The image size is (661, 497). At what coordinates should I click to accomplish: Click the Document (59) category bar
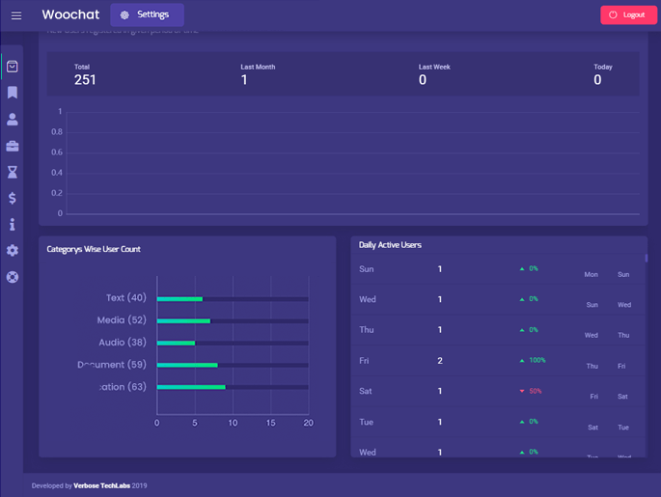click(x=187, y=365)
